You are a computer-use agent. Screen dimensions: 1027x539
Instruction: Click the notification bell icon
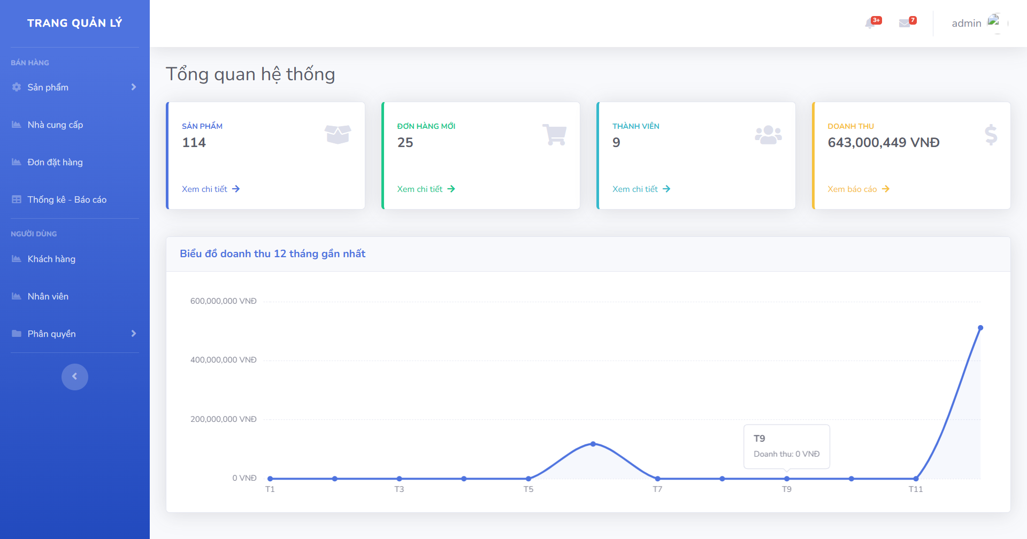coord(871,24)
